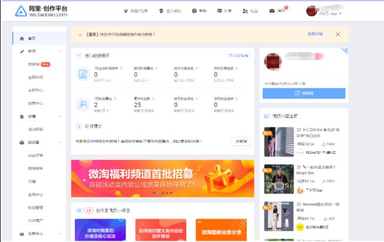Image resolution: width=384 pixels, height=242 pixels.
Task: Open the blue 微淘对商家的价值 course card
Action: coord(100,230)
